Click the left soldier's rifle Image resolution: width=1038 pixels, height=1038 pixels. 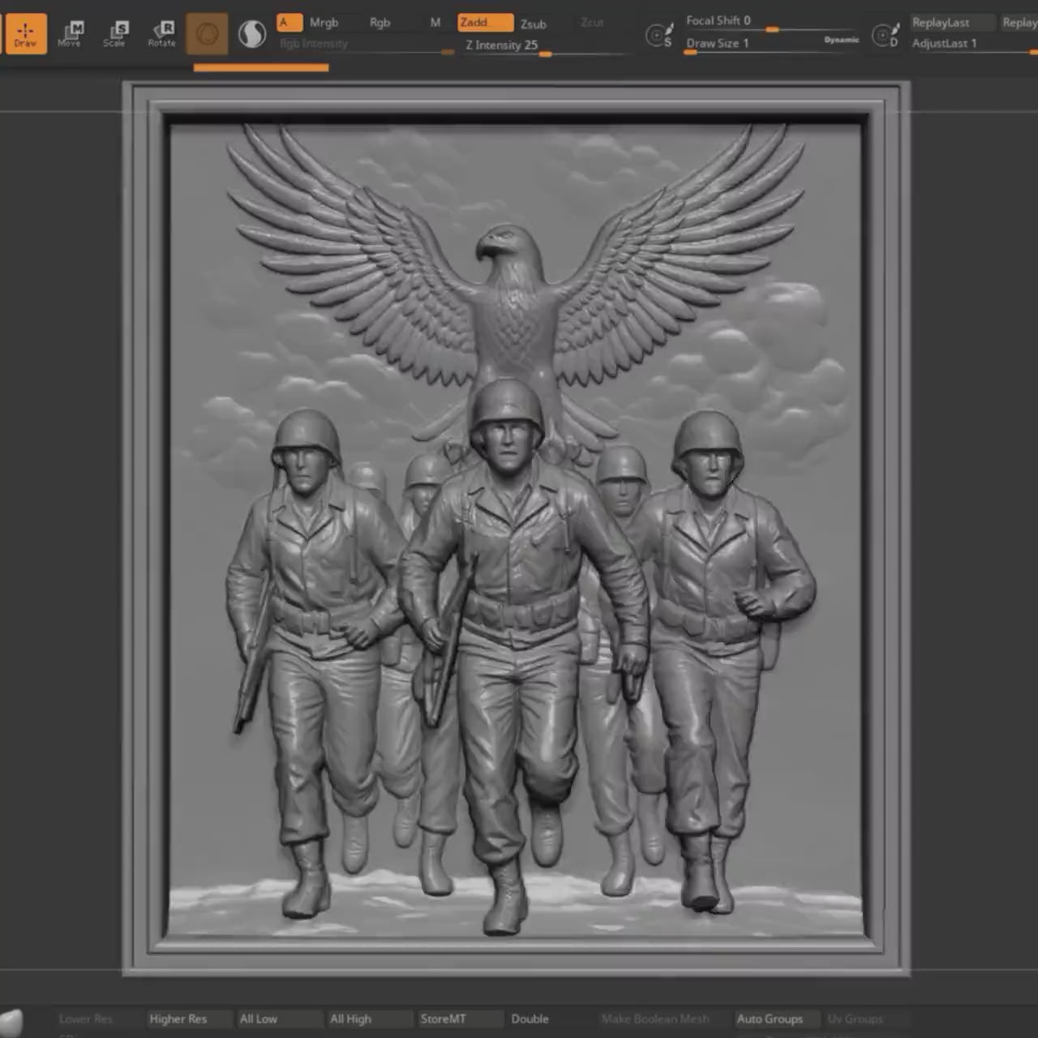pyautogui.click(x=253, y=665)
